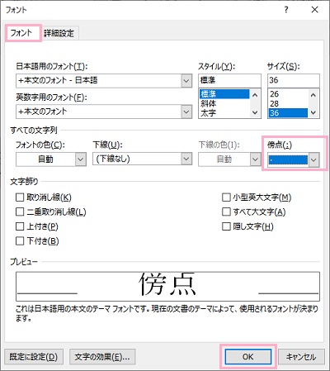
Task: Open the 詳細設定 tab
Action: point(59,34)
